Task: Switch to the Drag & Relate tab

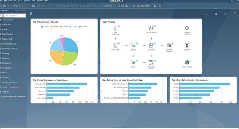Action: (x=20, y=11)
